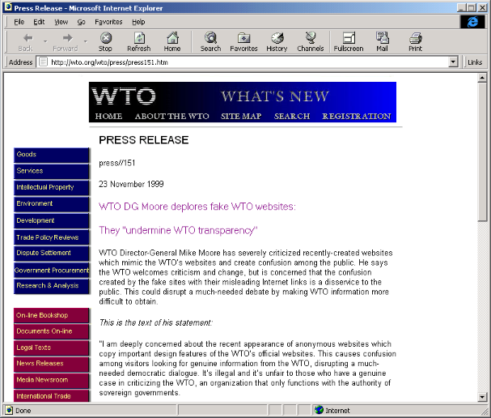The image size is (491, 418).
Task: Click the WHAT'S NEW banner title
Action: [275, 96]
